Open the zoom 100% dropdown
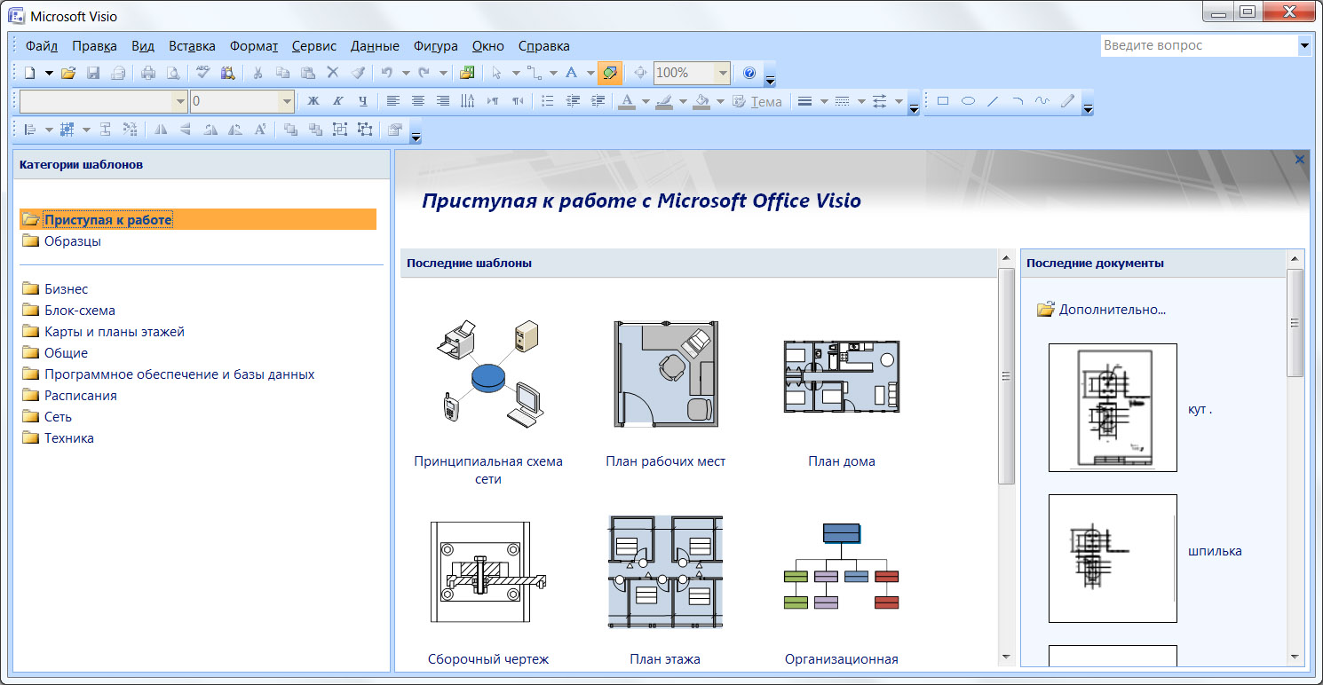This screenshot has width=1323, height=685. 723,73
